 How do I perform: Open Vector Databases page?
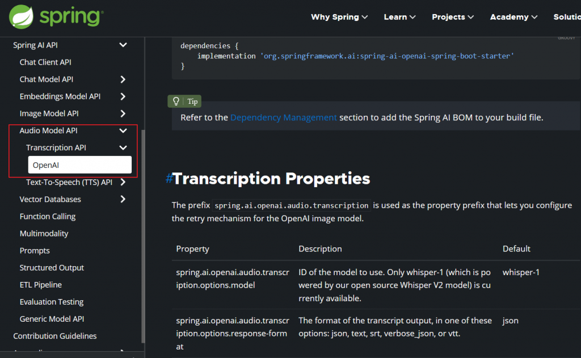[x=50, y=199]
